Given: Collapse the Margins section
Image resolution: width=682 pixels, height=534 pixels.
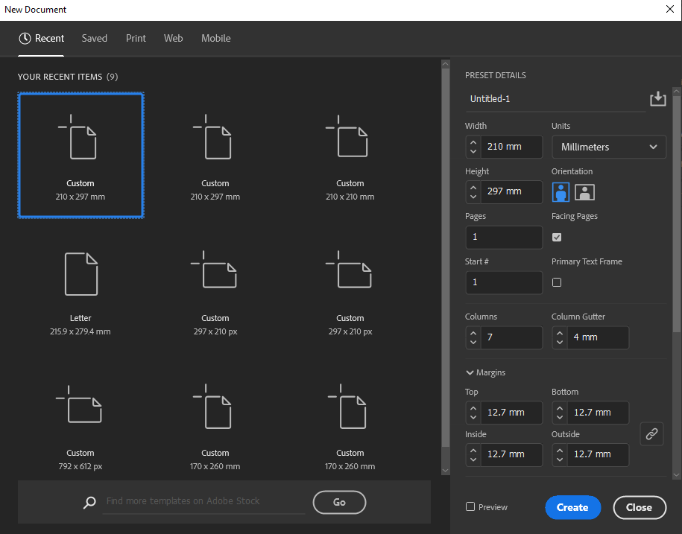Looking at the screenshot, I should coord(470,372).
